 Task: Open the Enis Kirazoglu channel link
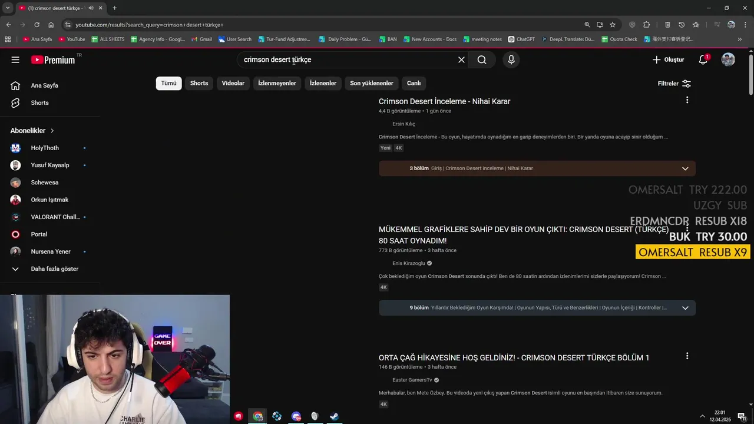tap(409, 263)
